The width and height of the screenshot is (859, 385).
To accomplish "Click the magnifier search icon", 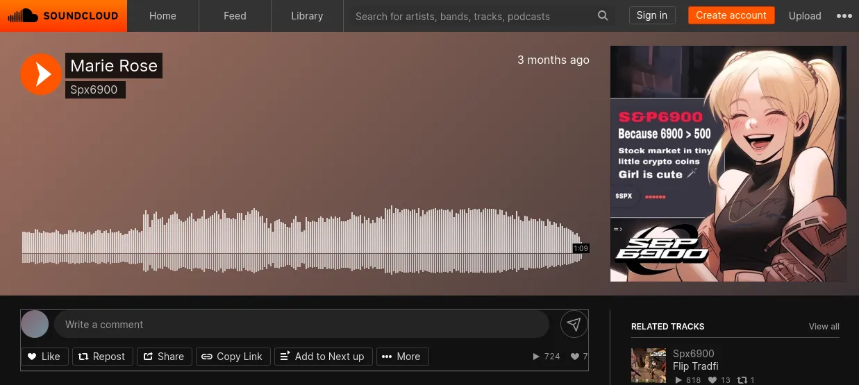I will pos(603,16).
